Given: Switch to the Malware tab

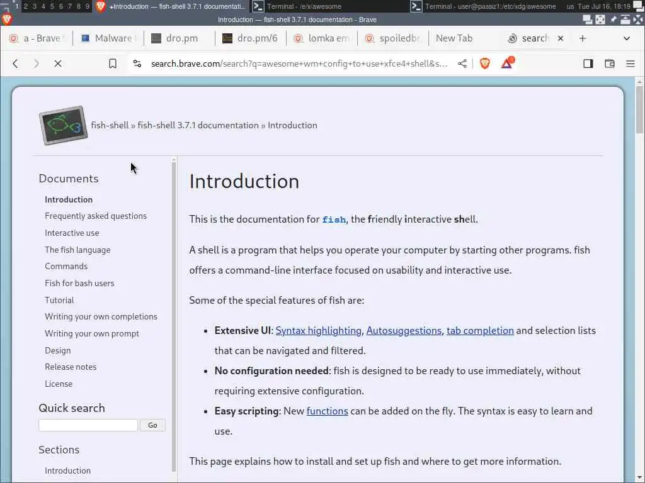Looking at the screenshot, I should (108, 38).
